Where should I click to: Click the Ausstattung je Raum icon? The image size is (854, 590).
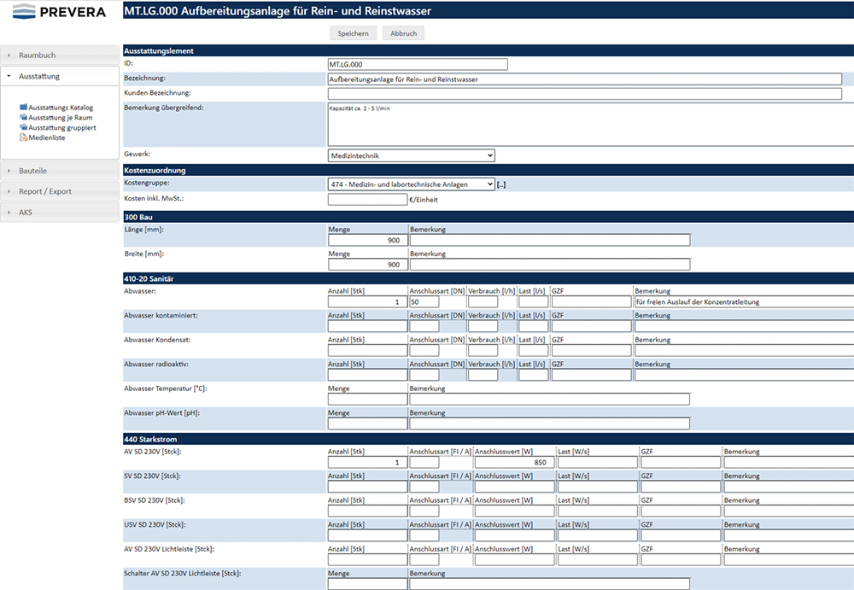(23, 118)
